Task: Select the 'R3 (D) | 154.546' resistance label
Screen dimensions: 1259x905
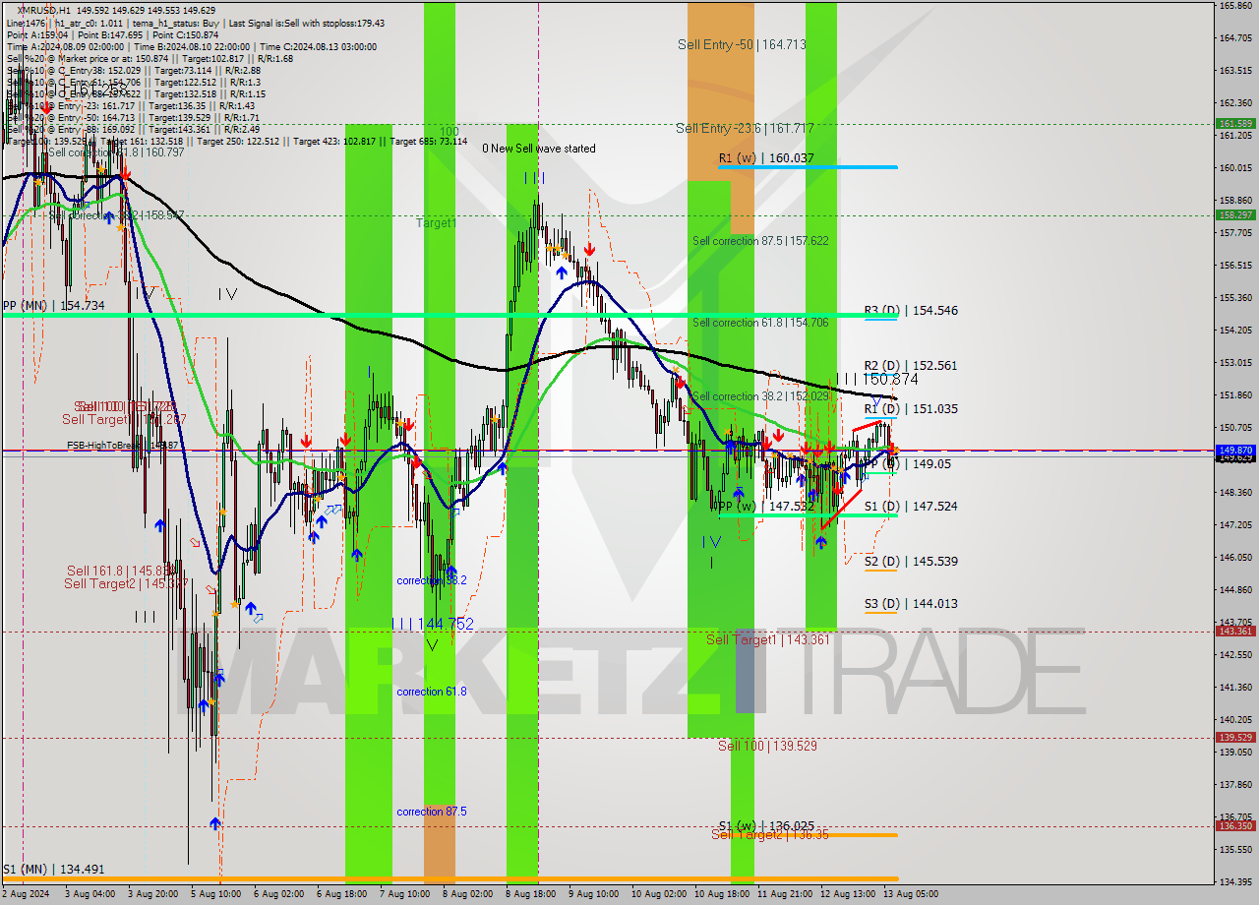Action: [911, 310]
